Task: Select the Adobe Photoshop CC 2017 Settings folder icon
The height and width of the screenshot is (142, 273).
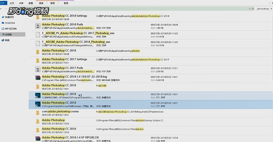Action: 38,61
